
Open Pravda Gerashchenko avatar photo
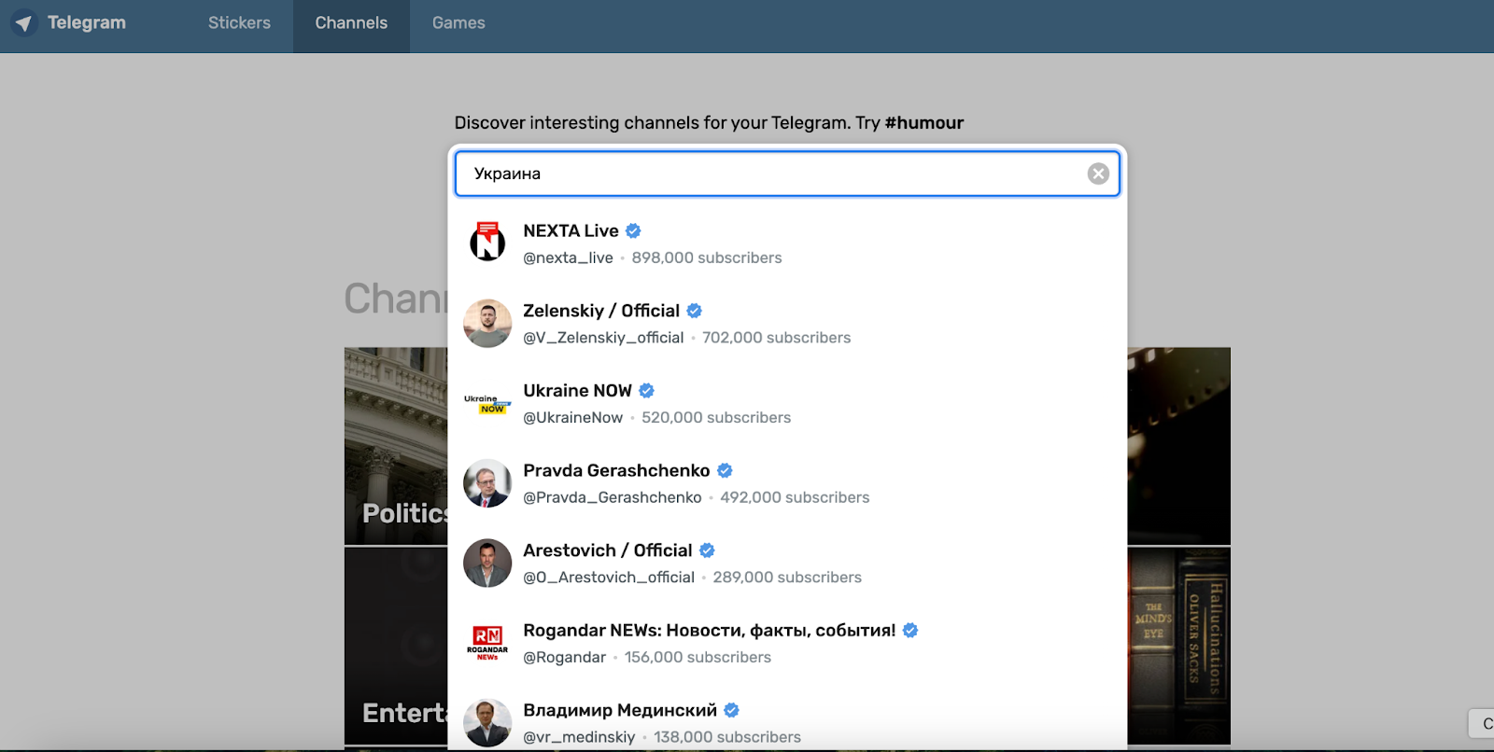(487, 483)
